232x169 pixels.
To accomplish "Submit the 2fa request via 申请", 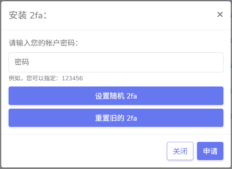I will [210, 151].
